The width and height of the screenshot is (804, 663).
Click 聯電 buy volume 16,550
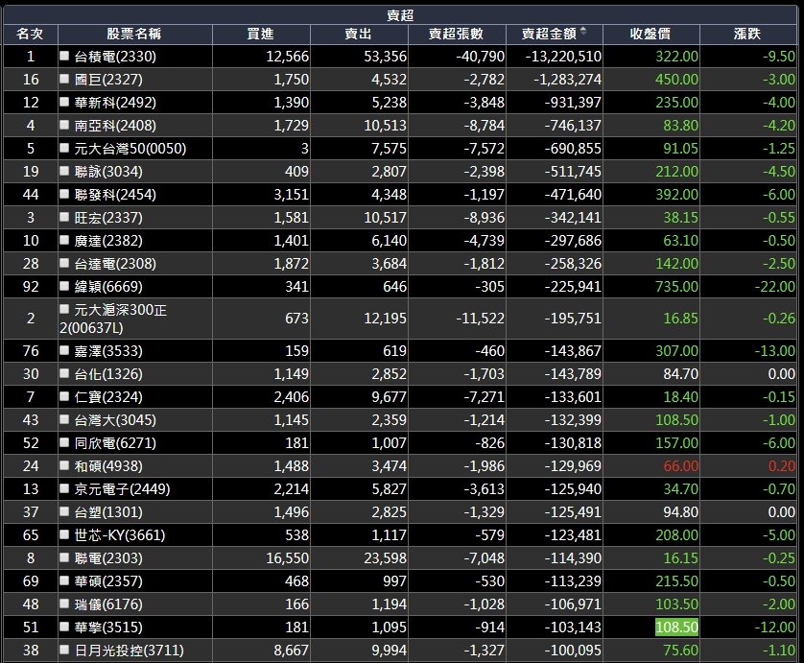click(287, 557)
